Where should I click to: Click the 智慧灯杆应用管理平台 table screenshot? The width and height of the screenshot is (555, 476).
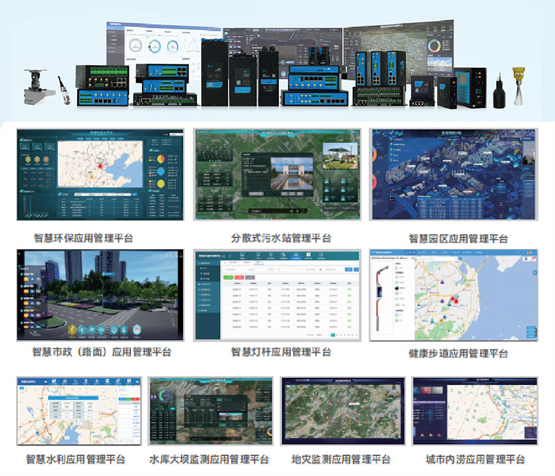[x=276, y=295]
